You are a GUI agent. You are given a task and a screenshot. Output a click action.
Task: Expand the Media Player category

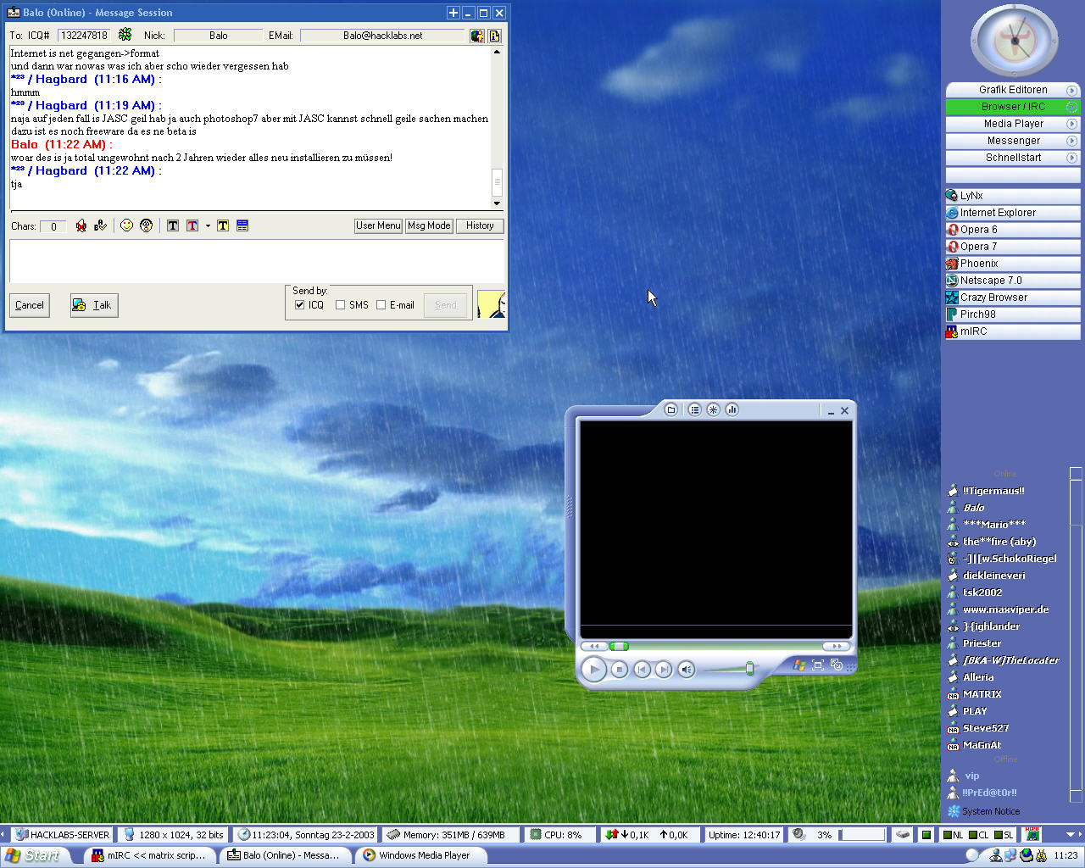pyautogui.click(x=1013, y=124)
